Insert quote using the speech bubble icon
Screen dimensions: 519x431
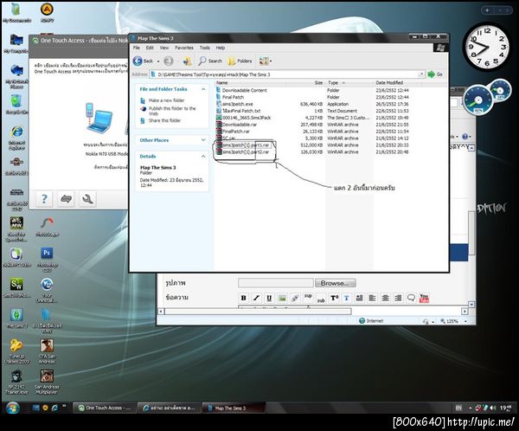(x=411, y=299)
